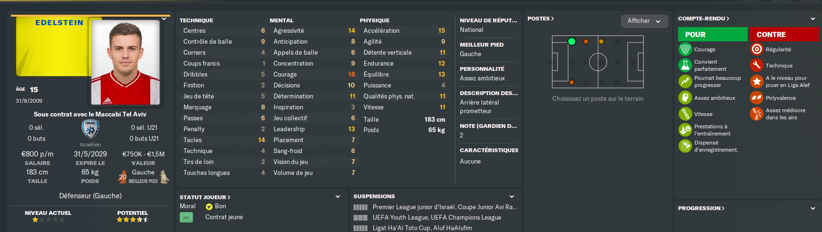Click the Israel national team badge

[x=91, y=129]
